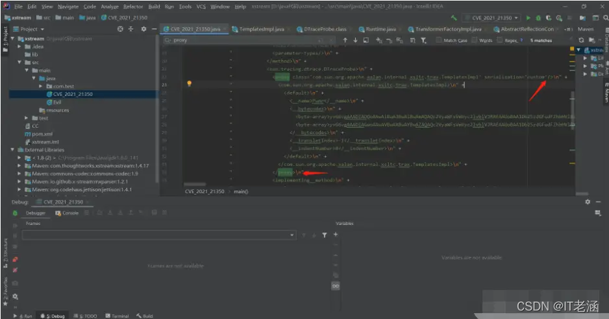Viewport: 609px width, 319px height.
Task: Open the File menu
Action: [x=18, y=6]
